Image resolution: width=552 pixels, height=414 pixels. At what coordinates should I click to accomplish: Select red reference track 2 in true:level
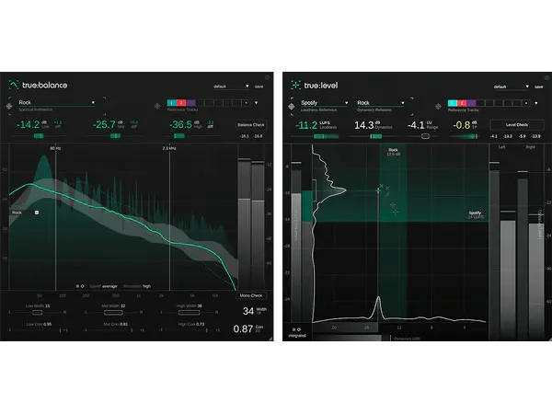coord(462,103)
